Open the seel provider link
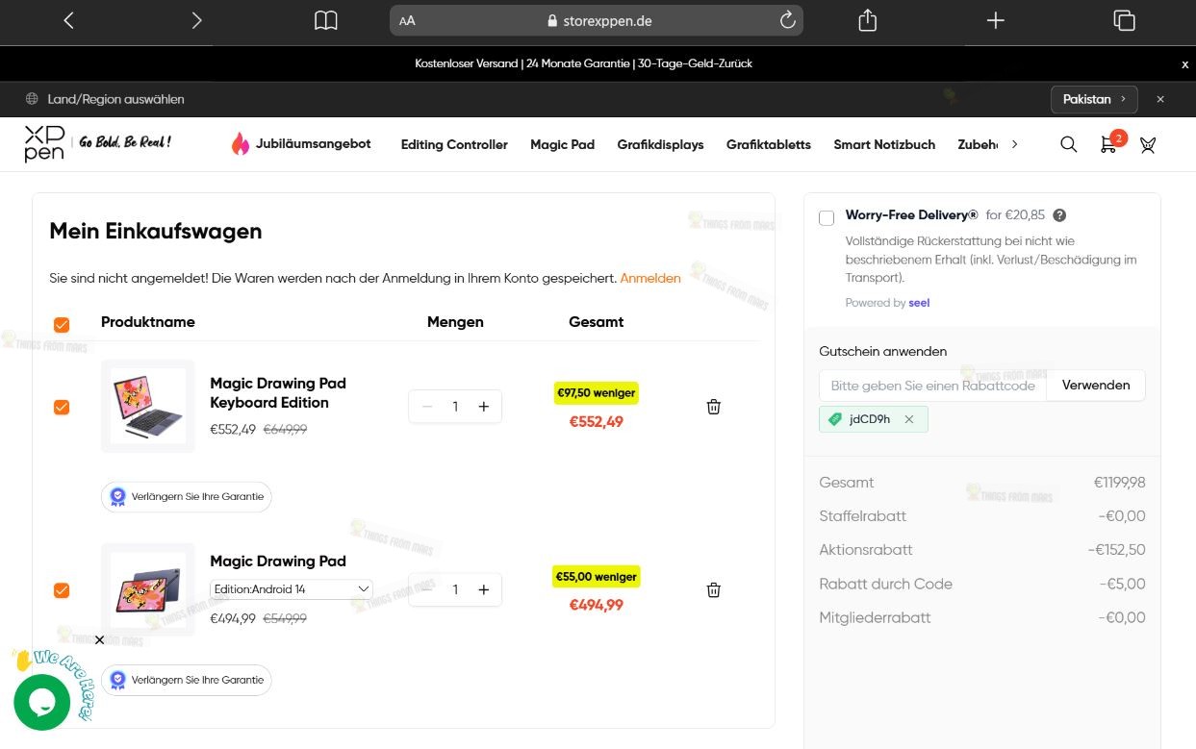This screenshot has height=749, width=1196. point(919,303)
